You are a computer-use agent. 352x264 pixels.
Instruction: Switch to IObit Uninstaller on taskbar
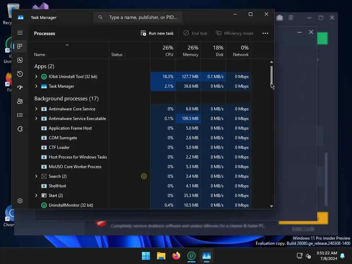click(191, 256)
